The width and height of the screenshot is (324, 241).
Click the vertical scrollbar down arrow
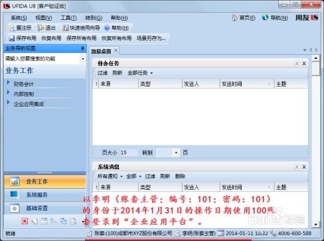(316, 224)
